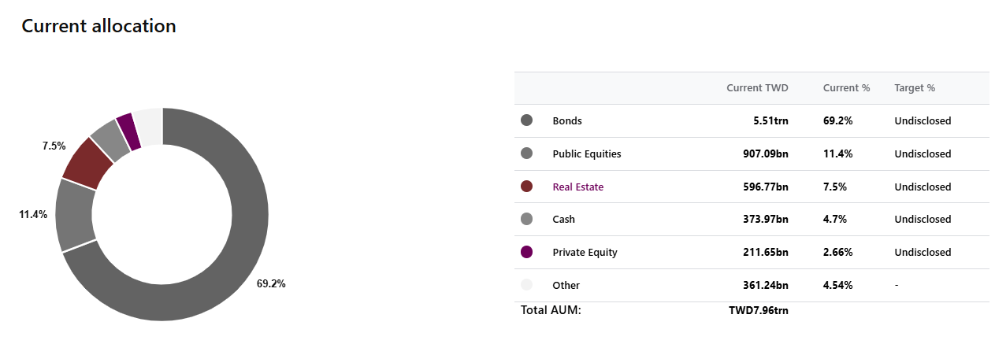
Task: Select the purple Private Equity donut slice
Action: click(128, 131)
